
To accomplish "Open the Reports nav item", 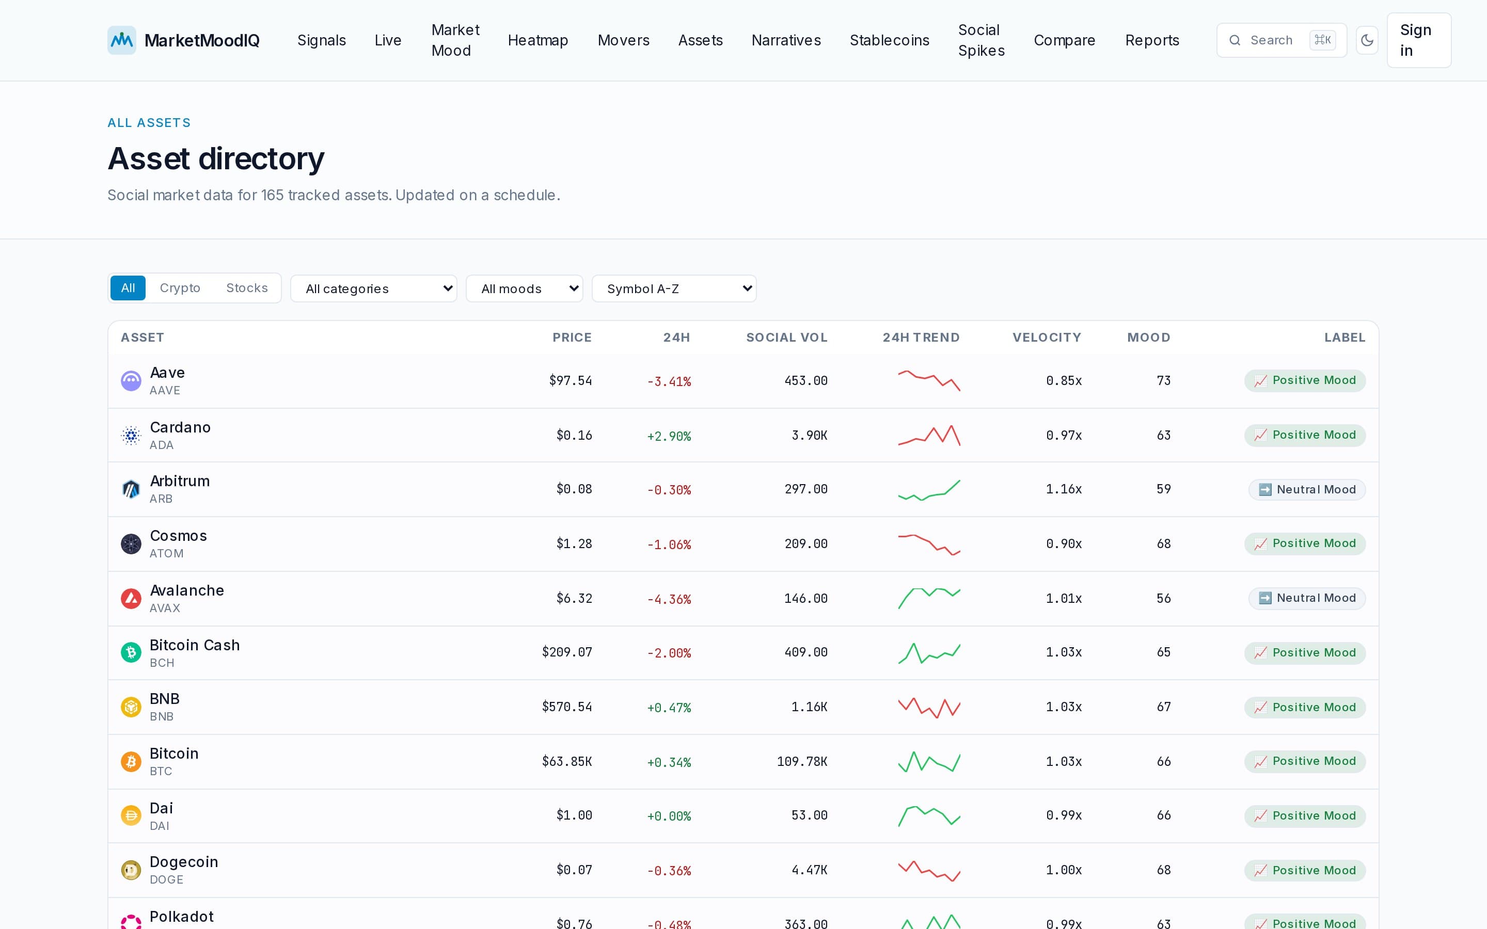I will click(x=1152, y=41).
